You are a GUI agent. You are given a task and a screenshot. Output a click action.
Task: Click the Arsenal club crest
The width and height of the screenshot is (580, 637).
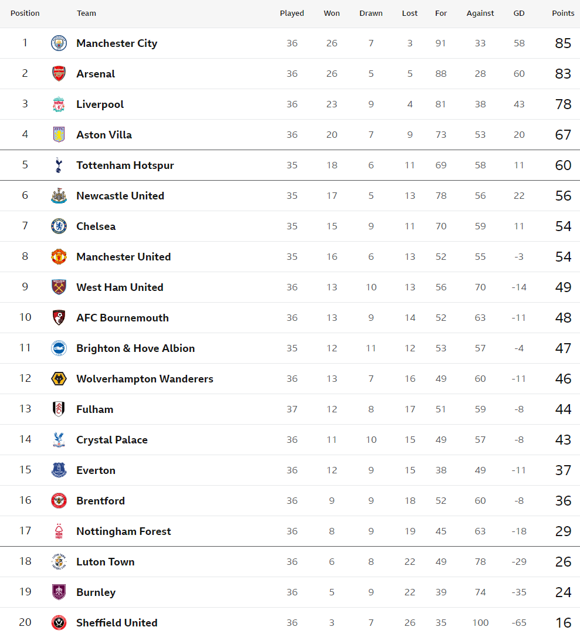click(59, 73)
